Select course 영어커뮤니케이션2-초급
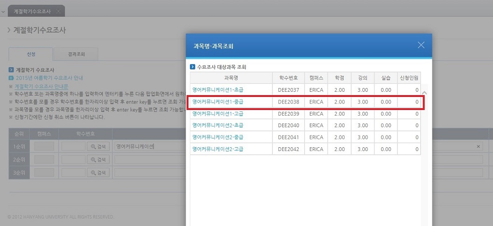This screenshot has height=226, width=493. [218, 125]
